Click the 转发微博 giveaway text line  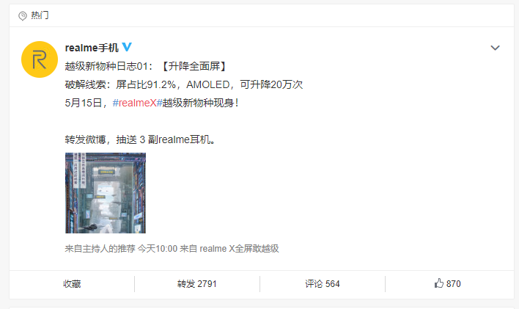click(x=141, y=139)
